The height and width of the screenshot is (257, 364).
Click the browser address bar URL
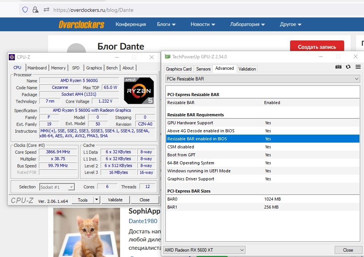(x=93, y=10)
